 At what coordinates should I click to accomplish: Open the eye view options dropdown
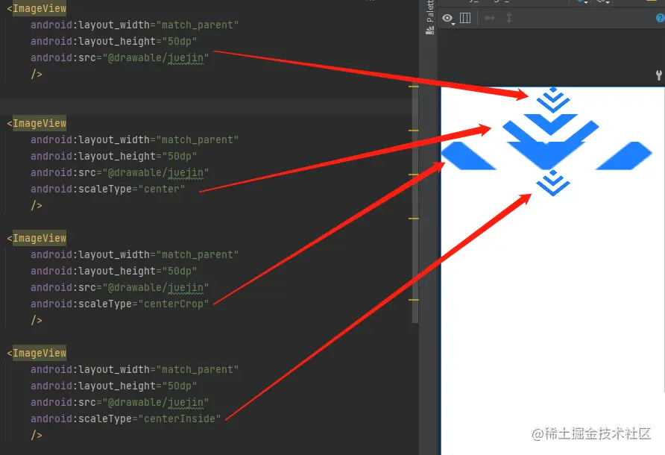(448, 18)
